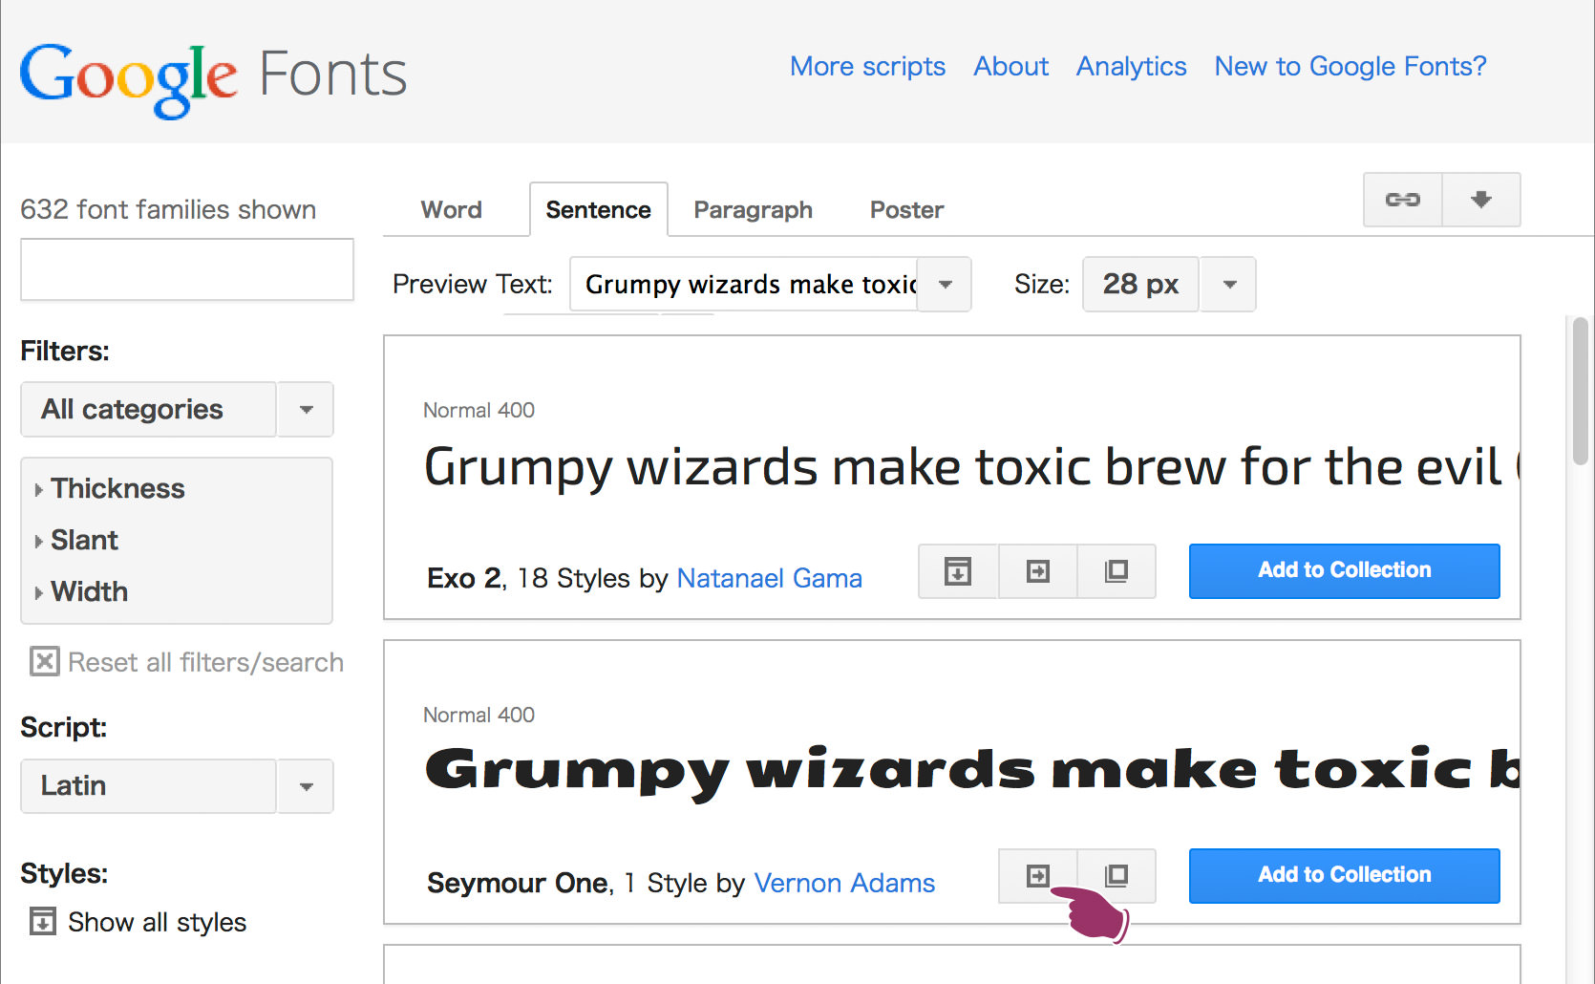Click the Latin script selector
This screenshot has height=984, width=1595.
[x=149, y=786]
